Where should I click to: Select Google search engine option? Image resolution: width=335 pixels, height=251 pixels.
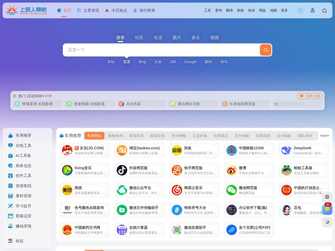point(190,62)
